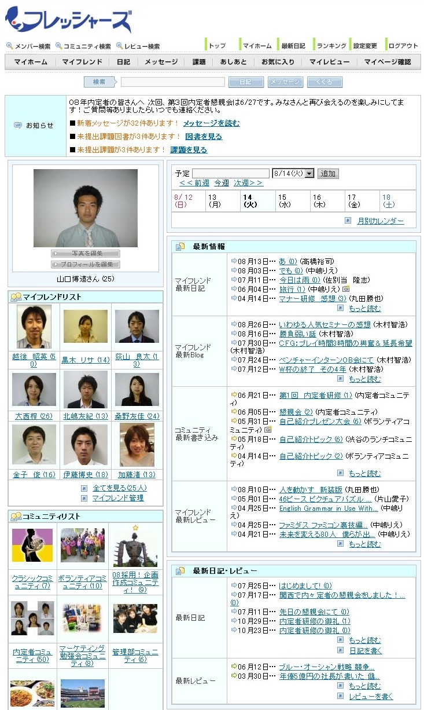Screen dimensions: 424x710
Task: Click the 追加 schedule button
Action: (328, 174)
